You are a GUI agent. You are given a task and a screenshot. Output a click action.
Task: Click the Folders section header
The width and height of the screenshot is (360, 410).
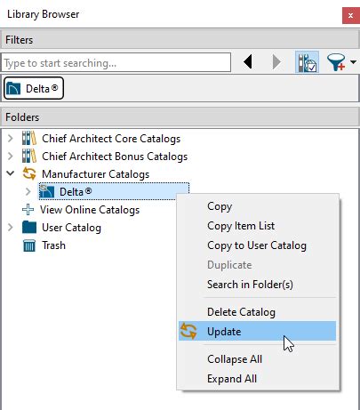180,117
